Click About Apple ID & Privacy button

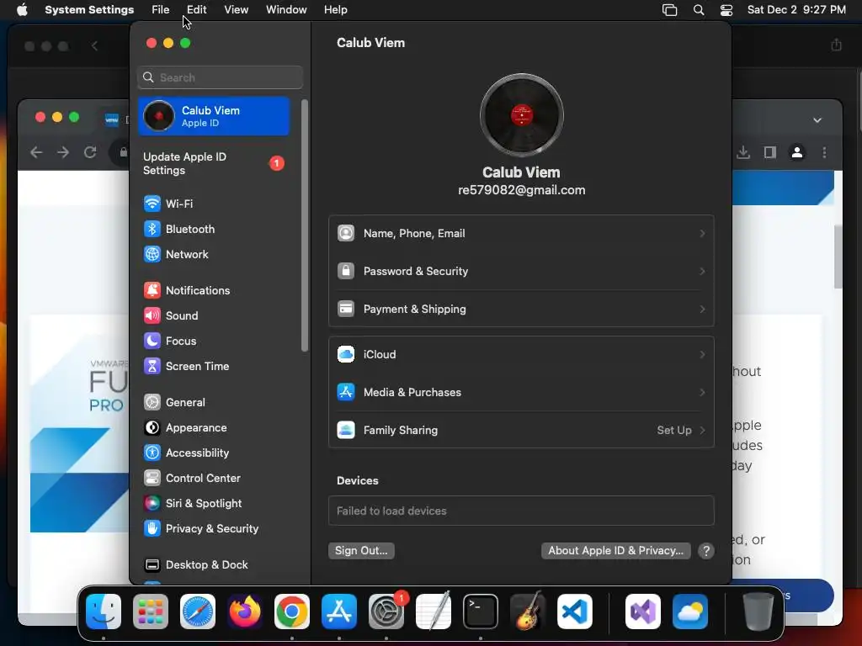615,551
